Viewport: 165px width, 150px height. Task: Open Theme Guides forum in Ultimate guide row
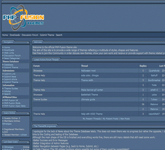pyautogui.click(x=40, y=100)
